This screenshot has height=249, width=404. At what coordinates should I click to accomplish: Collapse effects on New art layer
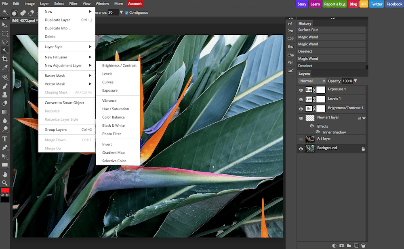364,118
